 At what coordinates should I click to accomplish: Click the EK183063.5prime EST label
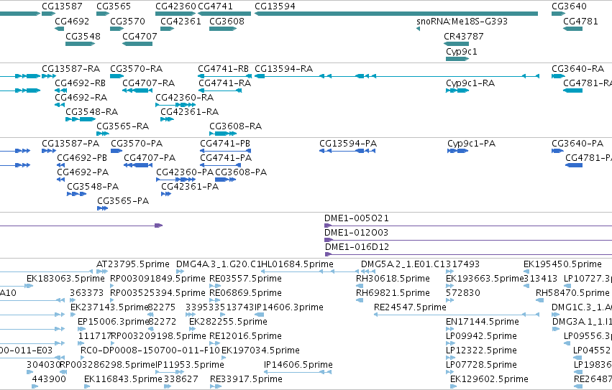65,279
